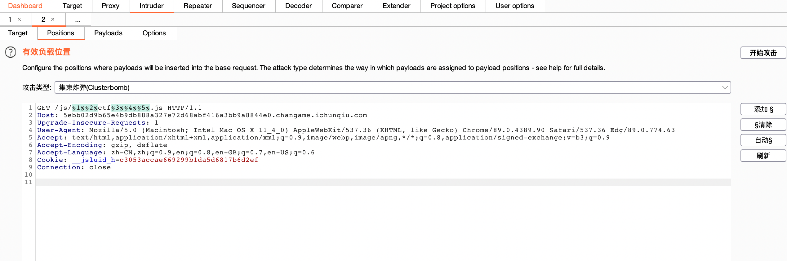Switch to the Options sub-tab
The image size is (787, 261).
click(154, 33)
